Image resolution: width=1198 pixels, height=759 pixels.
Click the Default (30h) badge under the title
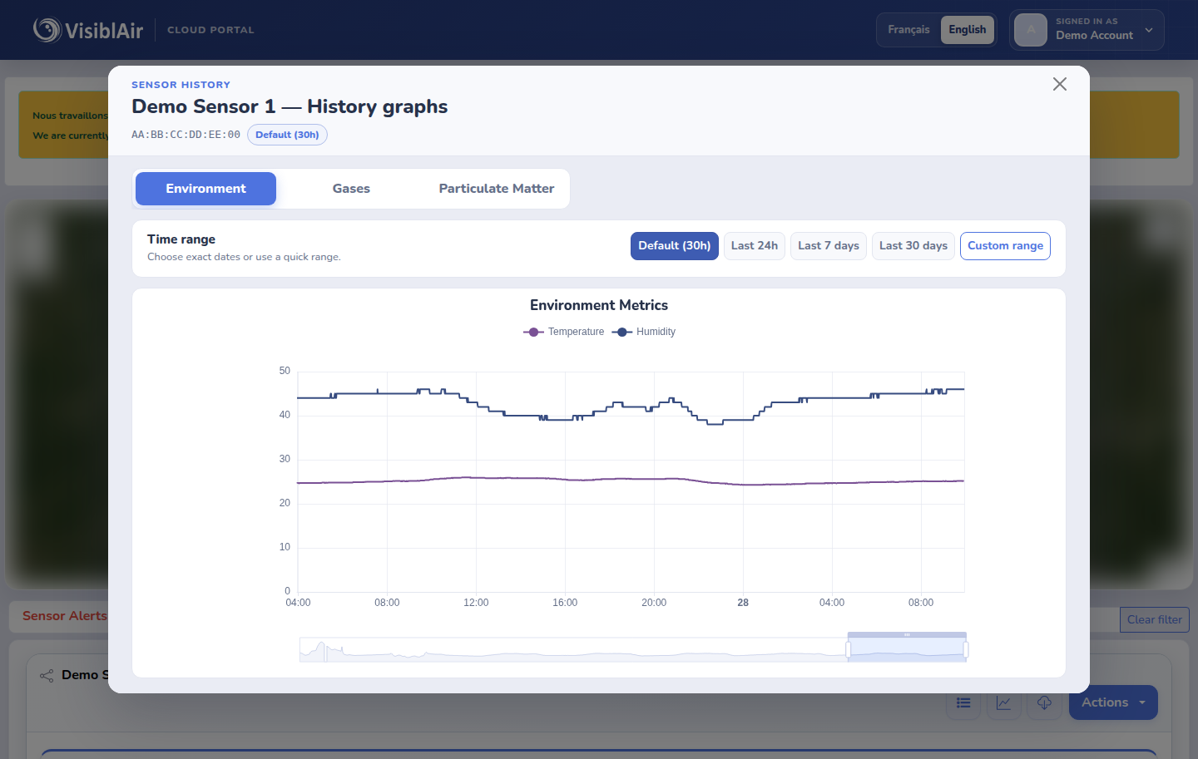tap(287, 135)
